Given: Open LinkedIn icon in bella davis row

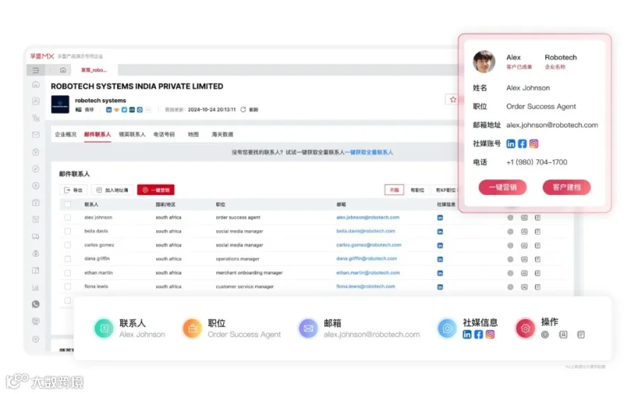Looking at the screenshot, I should [x=440, y=231].
